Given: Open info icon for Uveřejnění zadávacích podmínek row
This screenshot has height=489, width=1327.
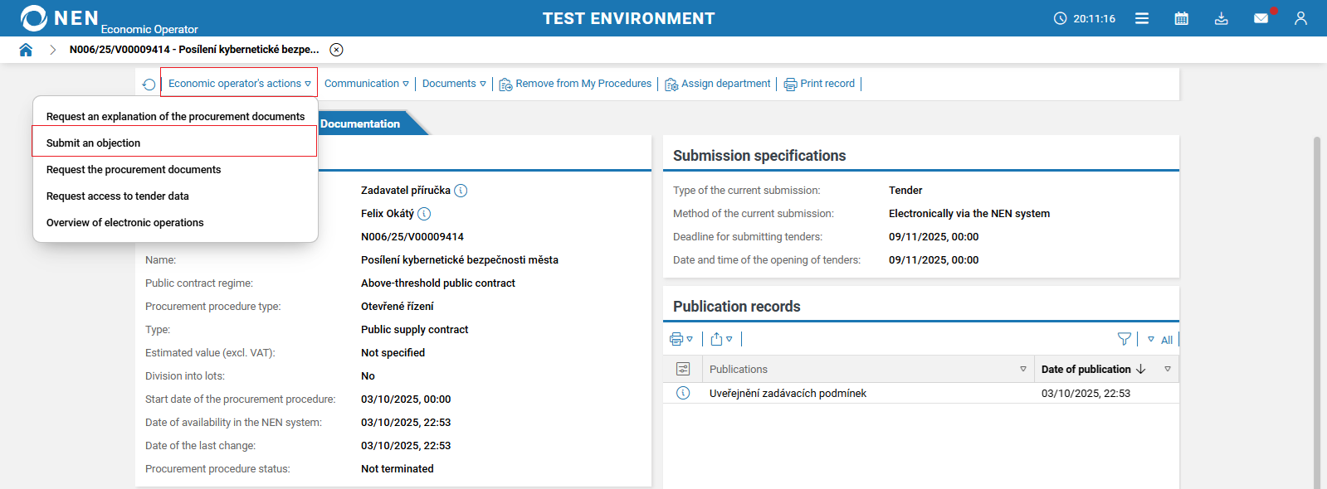Looking at the screenshot, I should [x=683, y=393].
